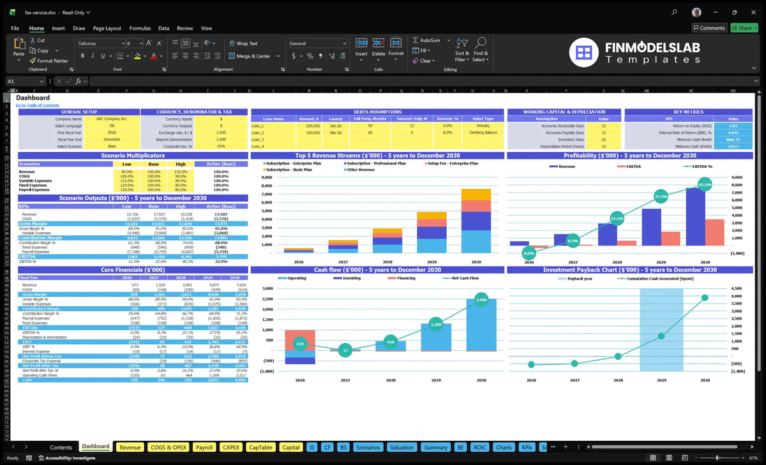Center cell text horizontally
766x465 pixels.
pyautogui.click(x=185, y=56)
